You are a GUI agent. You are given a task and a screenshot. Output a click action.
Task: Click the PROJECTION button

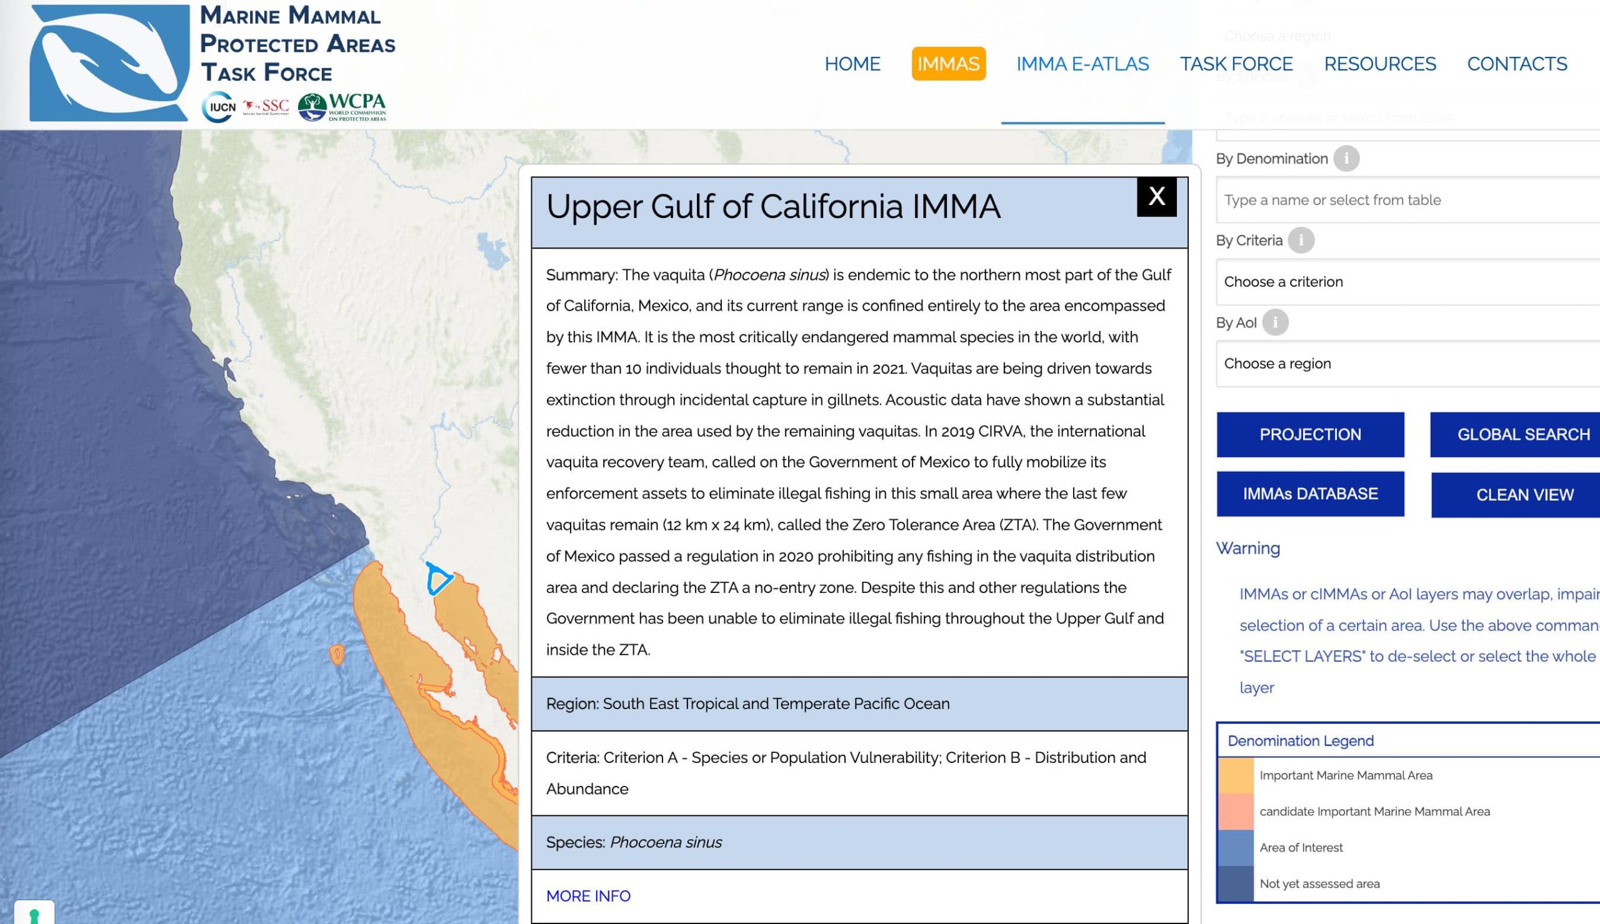click(x=1310, y=435)
